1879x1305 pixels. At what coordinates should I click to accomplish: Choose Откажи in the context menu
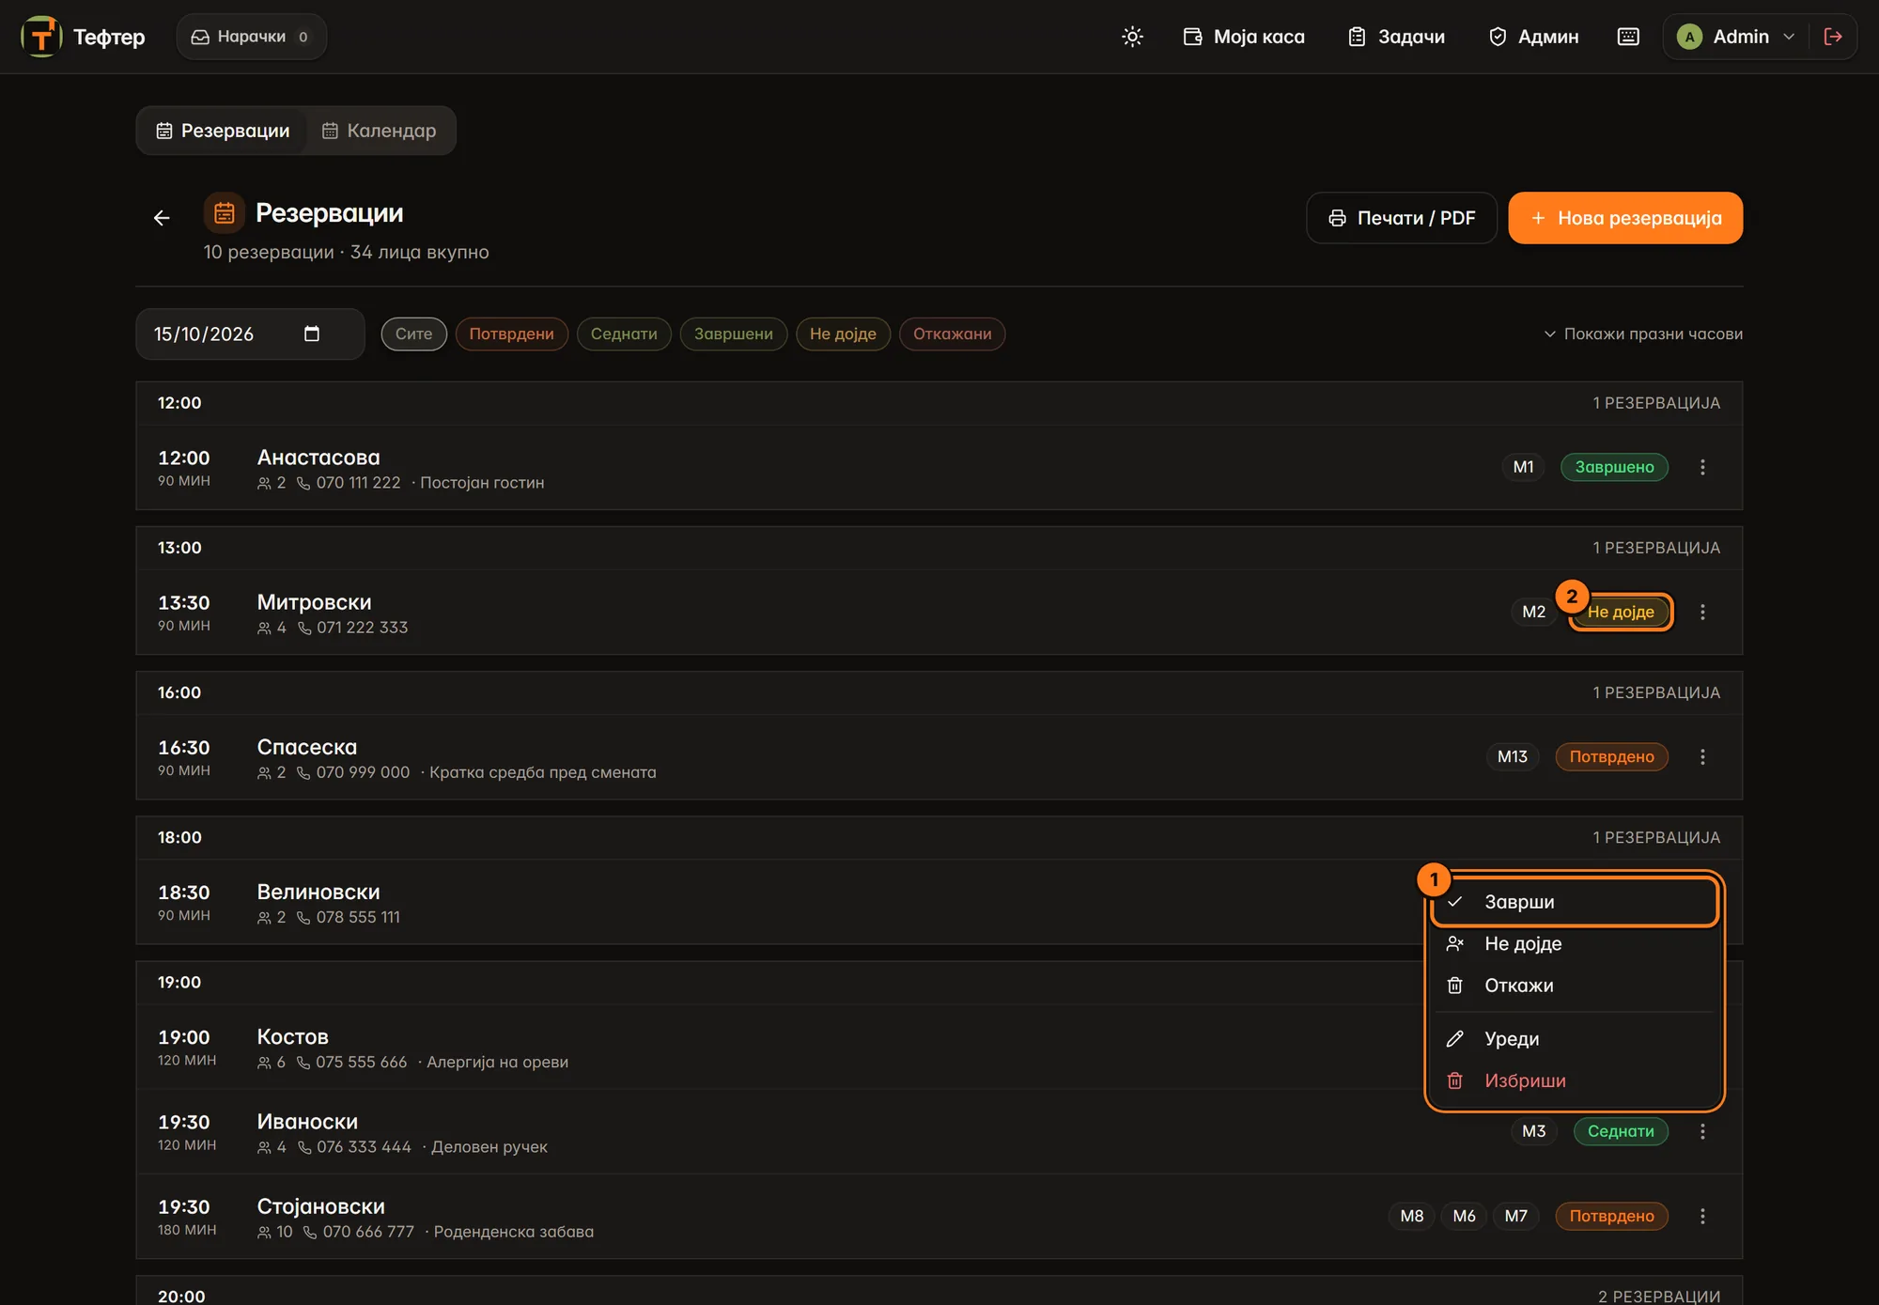[x=1575, y=986]
